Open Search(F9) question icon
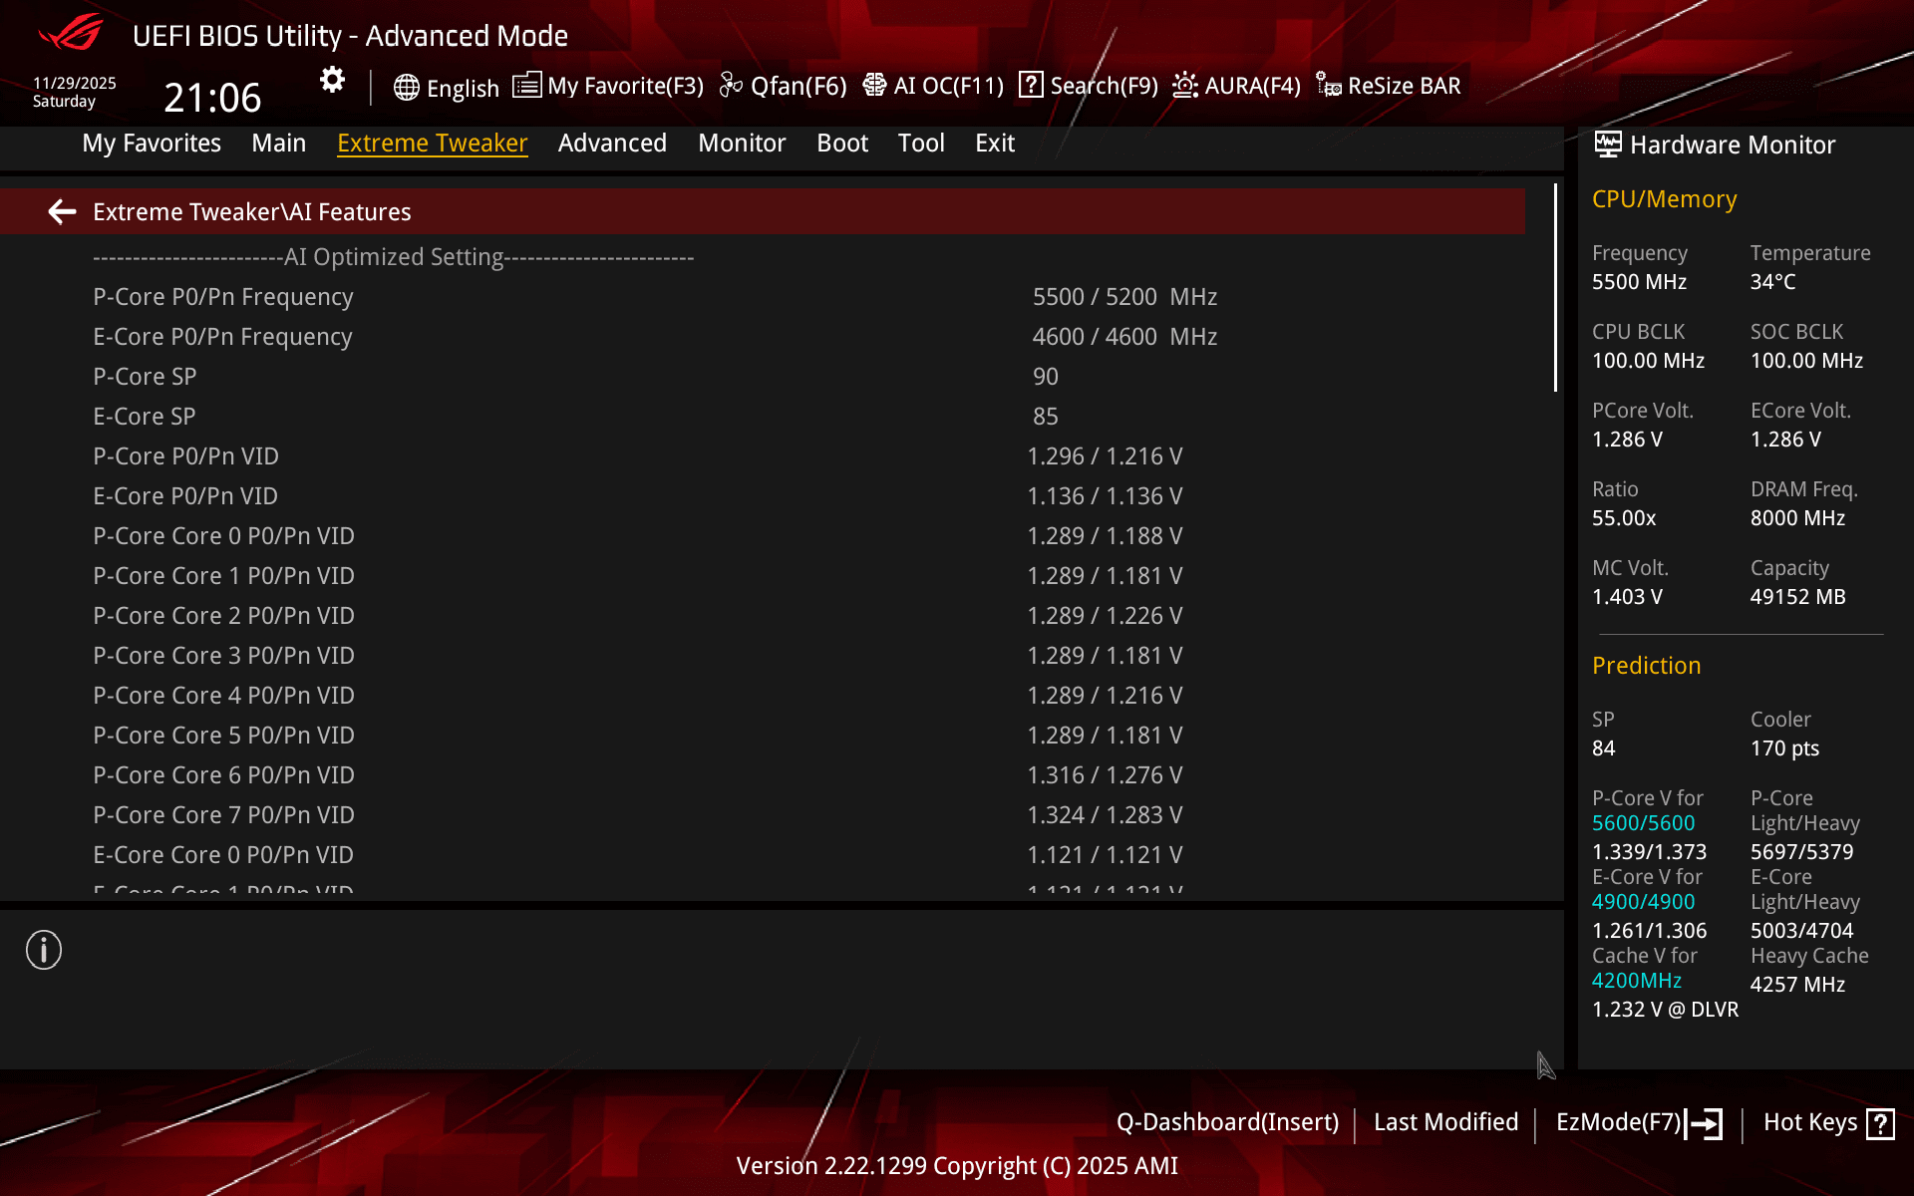 pos(1031,86)
